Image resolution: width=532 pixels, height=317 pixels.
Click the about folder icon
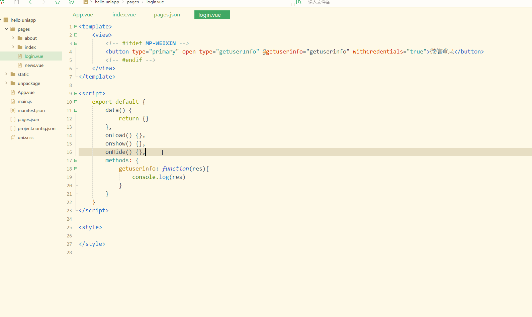tap(20, 38)
